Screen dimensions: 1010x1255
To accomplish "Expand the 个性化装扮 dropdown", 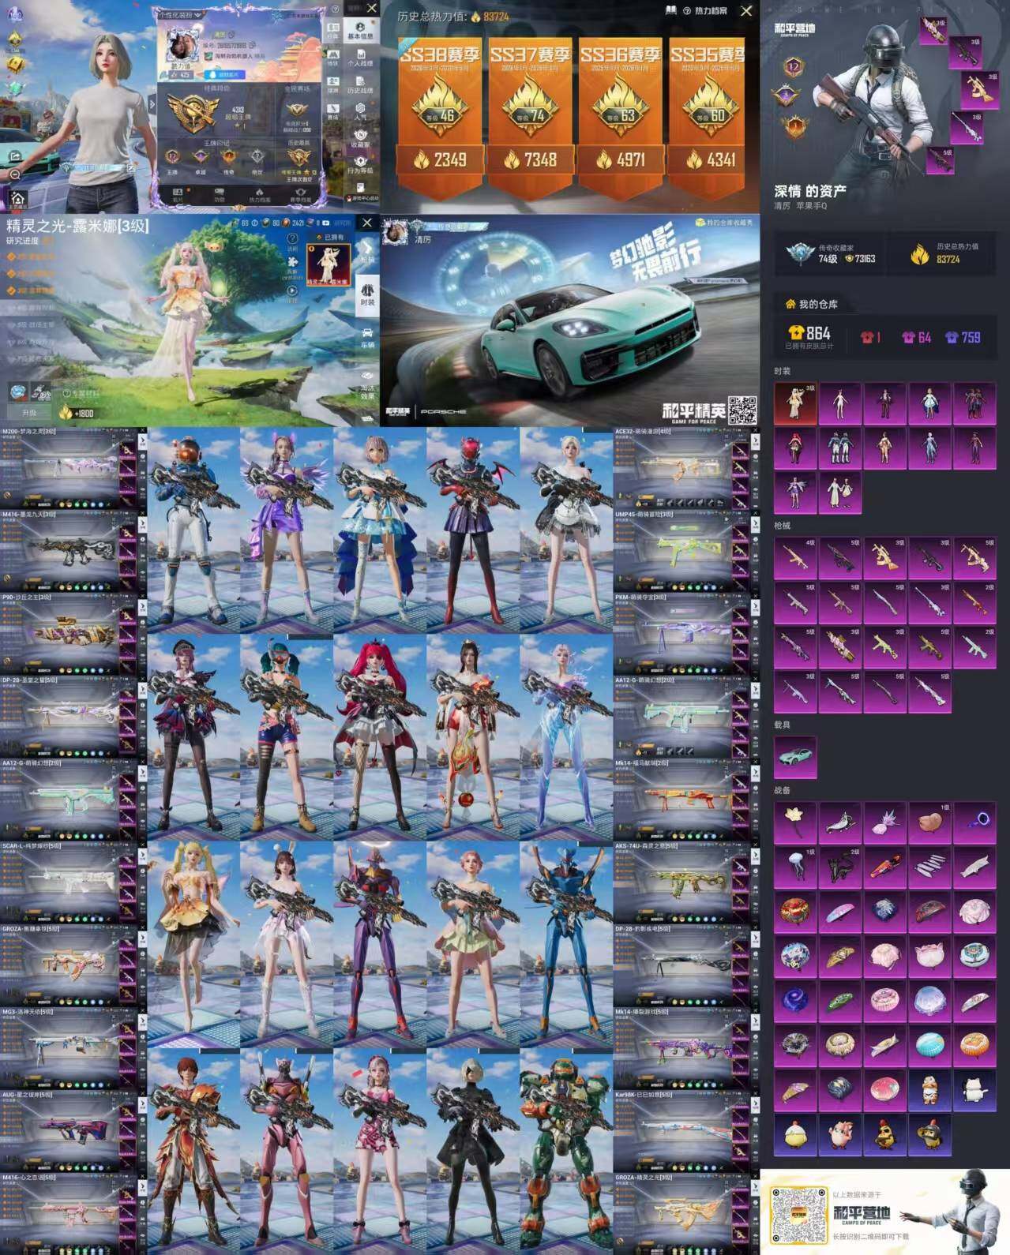I will 180,14.
